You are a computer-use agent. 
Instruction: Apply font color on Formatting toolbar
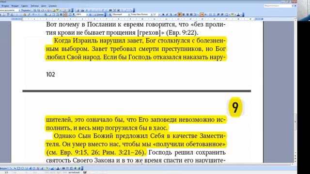(x=238, y=14)
